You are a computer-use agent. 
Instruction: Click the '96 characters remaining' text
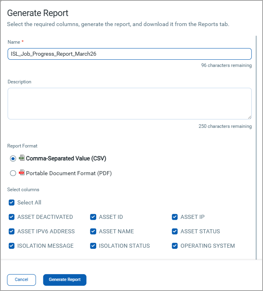pyautogui.click(x=227, y=65)
